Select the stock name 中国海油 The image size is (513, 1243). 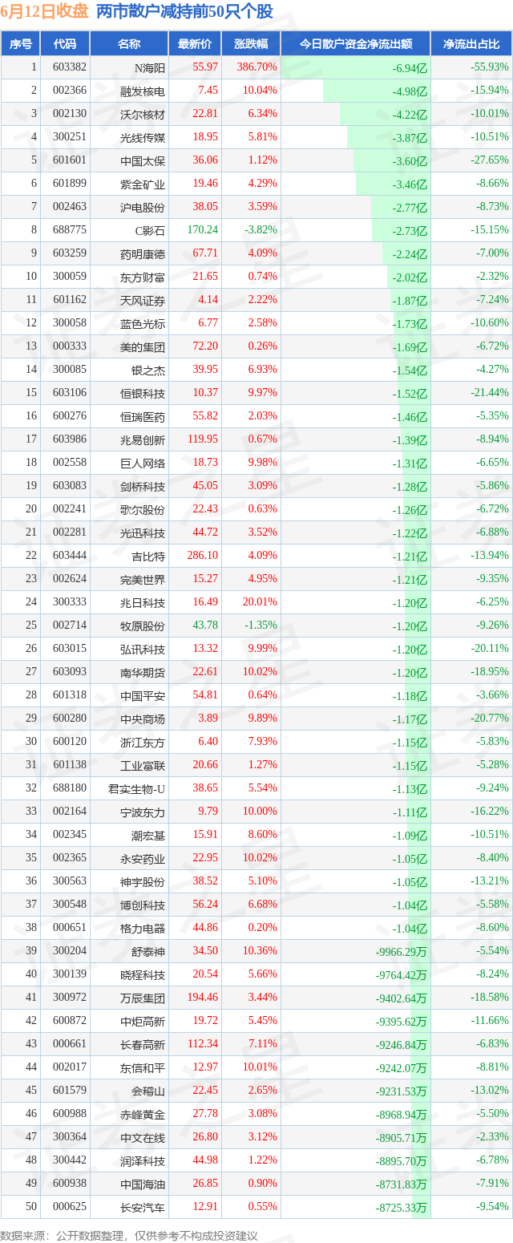tap(143, 1184)
